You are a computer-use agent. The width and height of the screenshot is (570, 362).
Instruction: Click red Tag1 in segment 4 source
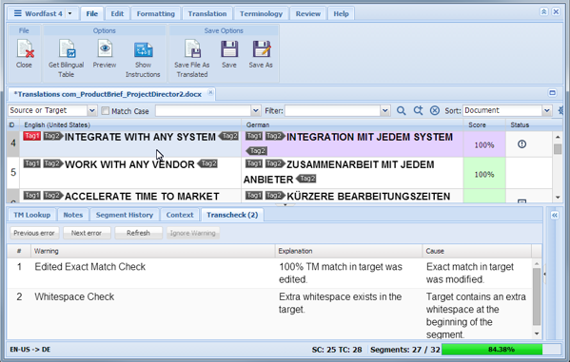(32, 136)
